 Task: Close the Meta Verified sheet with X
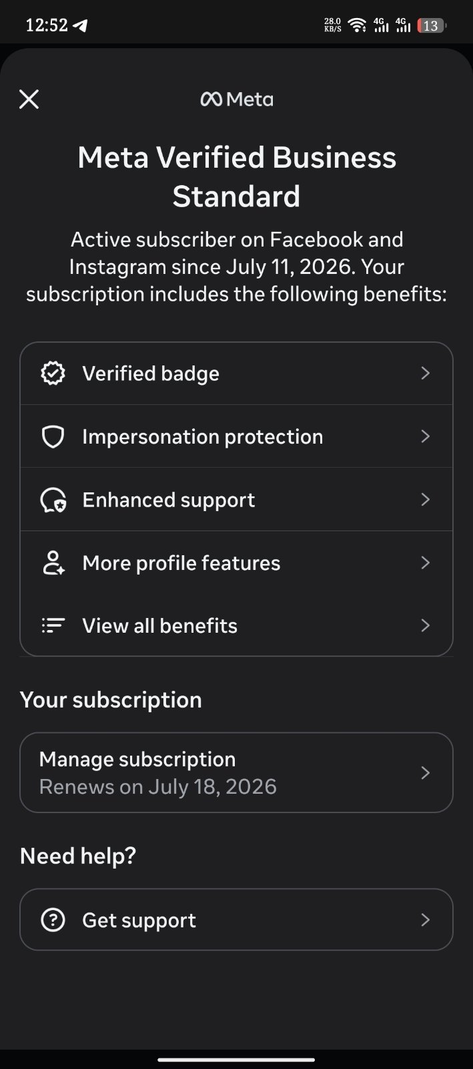click(29, 100)
